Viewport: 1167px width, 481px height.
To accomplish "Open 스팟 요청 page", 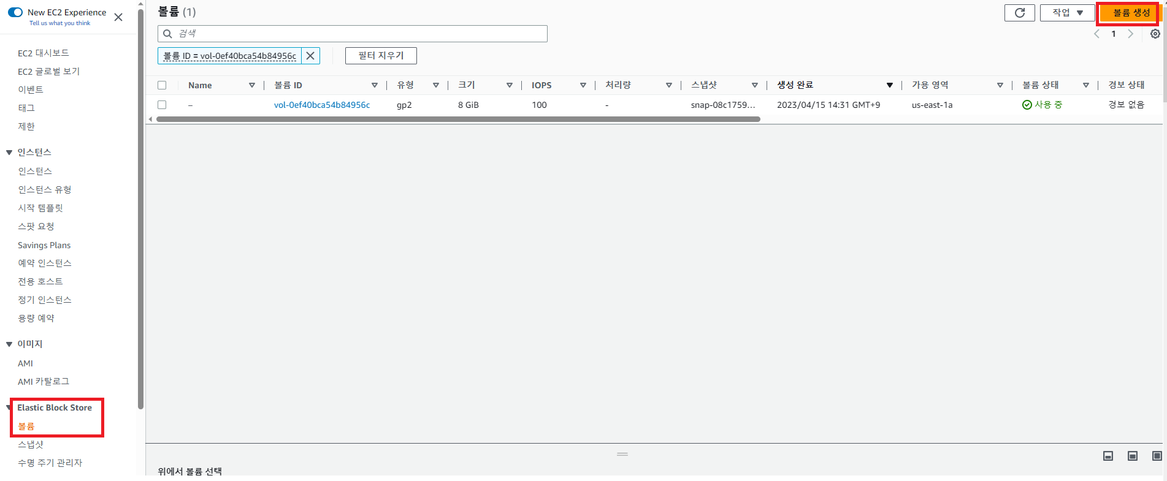I will point(36,227).
